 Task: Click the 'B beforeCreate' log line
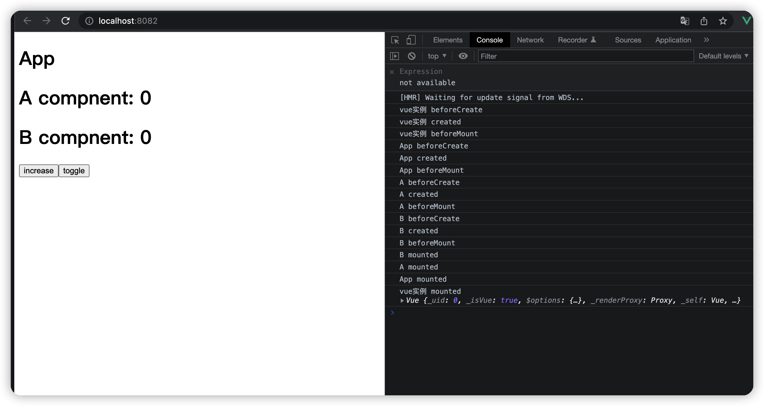569,219
